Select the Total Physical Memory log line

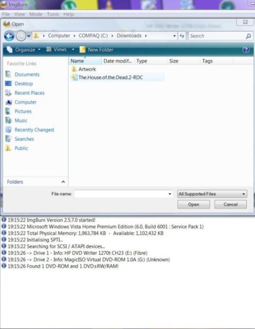tap(82, 233)
